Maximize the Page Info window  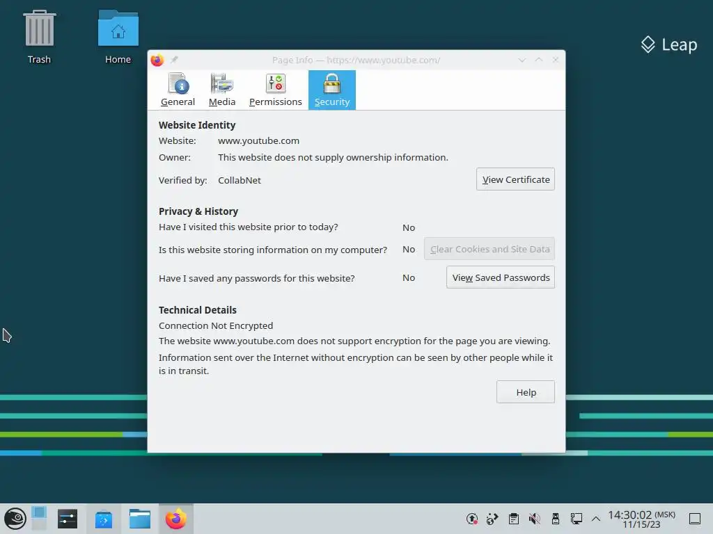click(539, 60)
